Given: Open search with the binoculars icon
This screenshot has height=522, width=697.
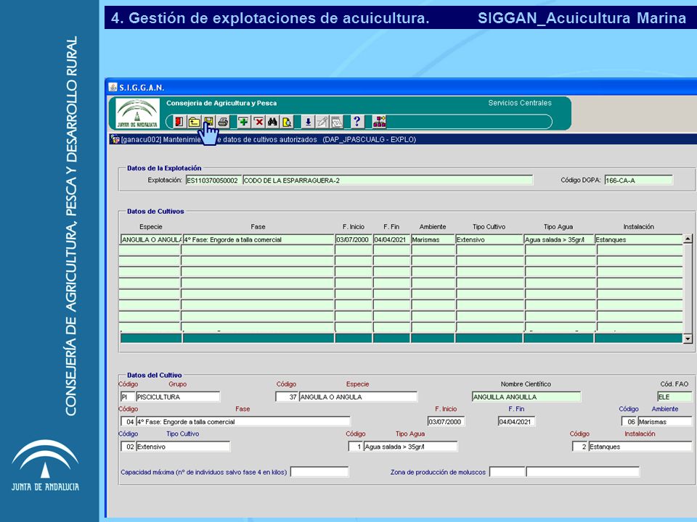Looking at the screenshot, I should coord(272,122).
